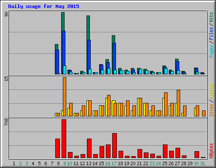The width and height of the screenshot is (216, 168).
Task: Click the orange visits bar for day 25
Action: coord(166,104)
